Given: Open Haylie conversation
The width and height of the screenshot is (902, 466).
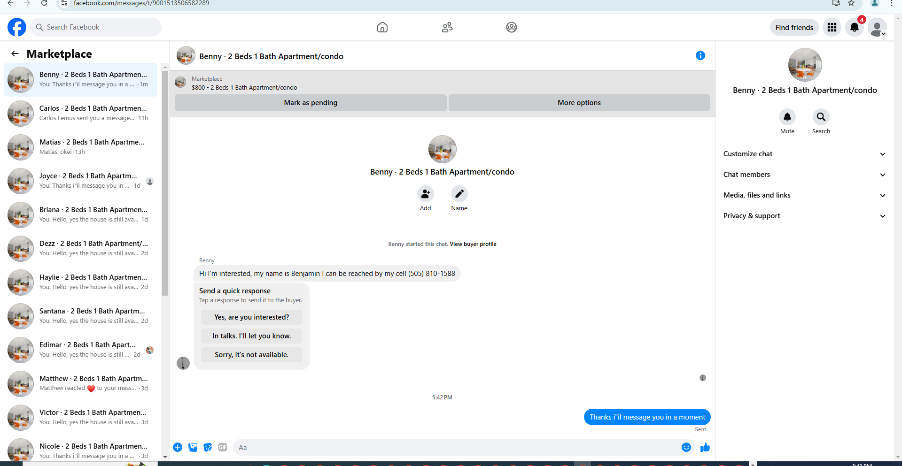Looking at the screenshot, I should [81, 282].
